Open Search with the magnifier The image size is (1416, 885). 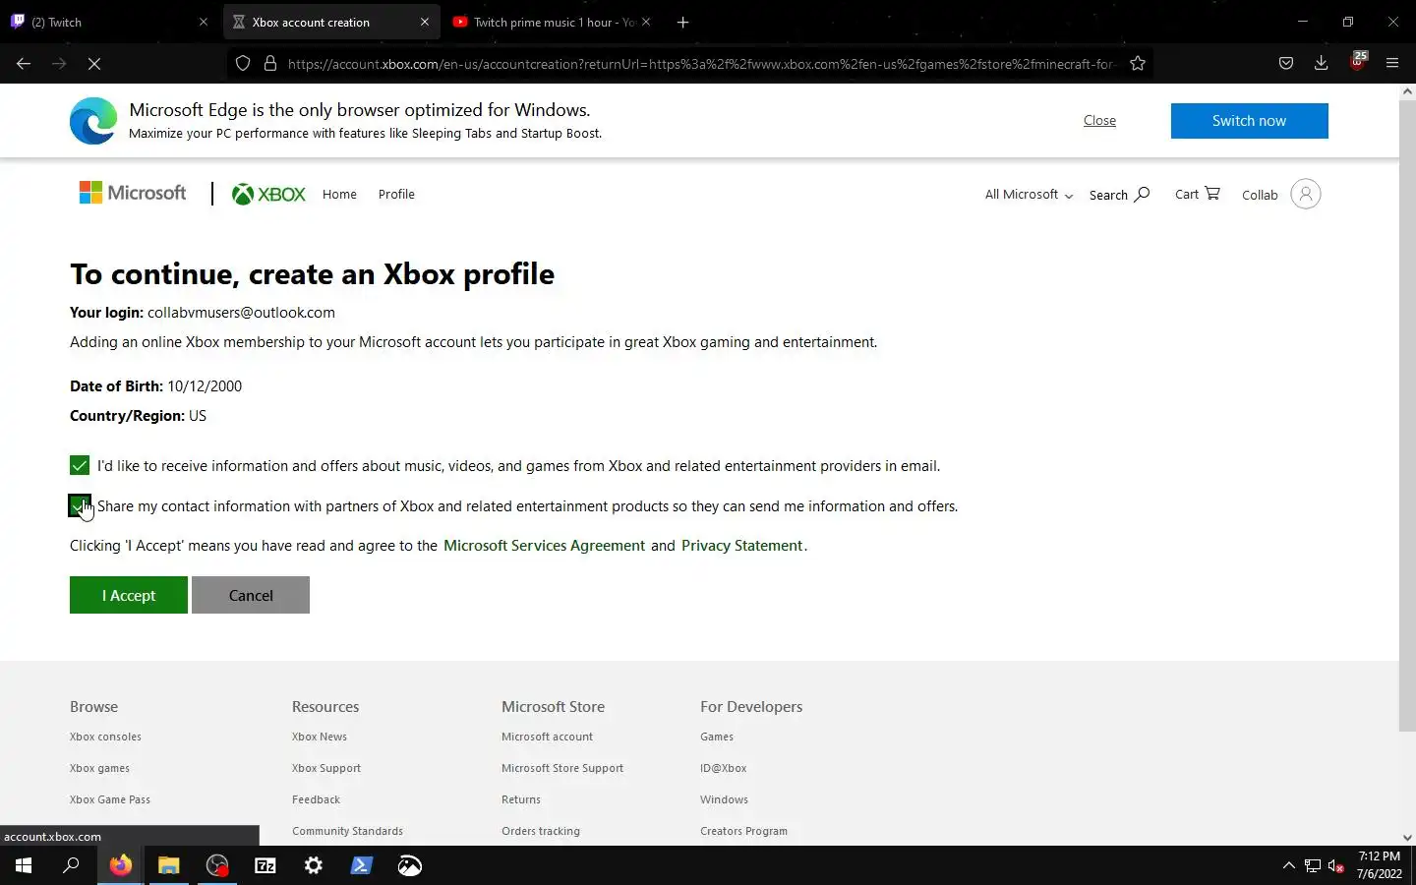click(x=1119, y=195)
